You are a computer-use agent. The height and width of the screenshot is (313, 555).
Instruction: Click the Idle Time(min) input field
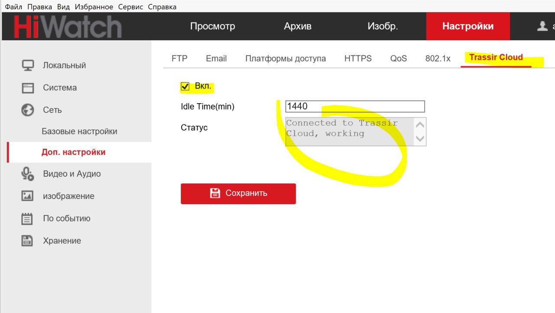(x=355, y=107)
